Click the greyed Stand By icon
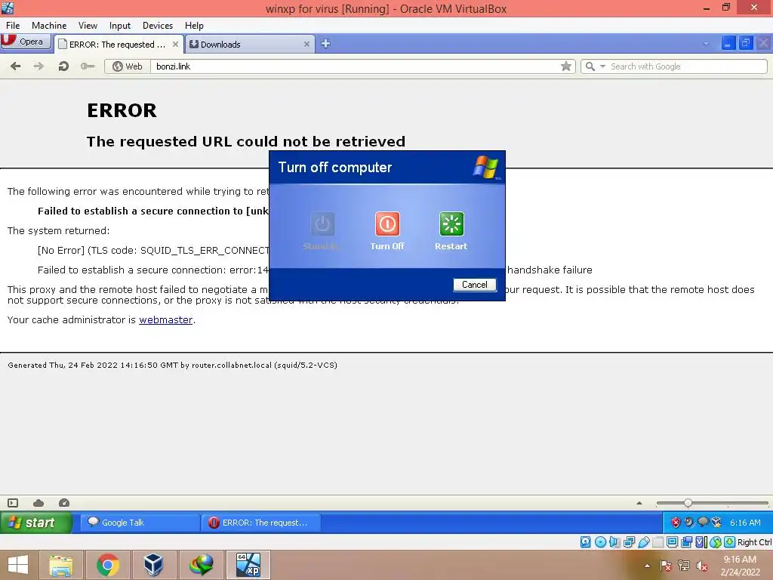This screenshot has width=773, height=580. [322, 224]
